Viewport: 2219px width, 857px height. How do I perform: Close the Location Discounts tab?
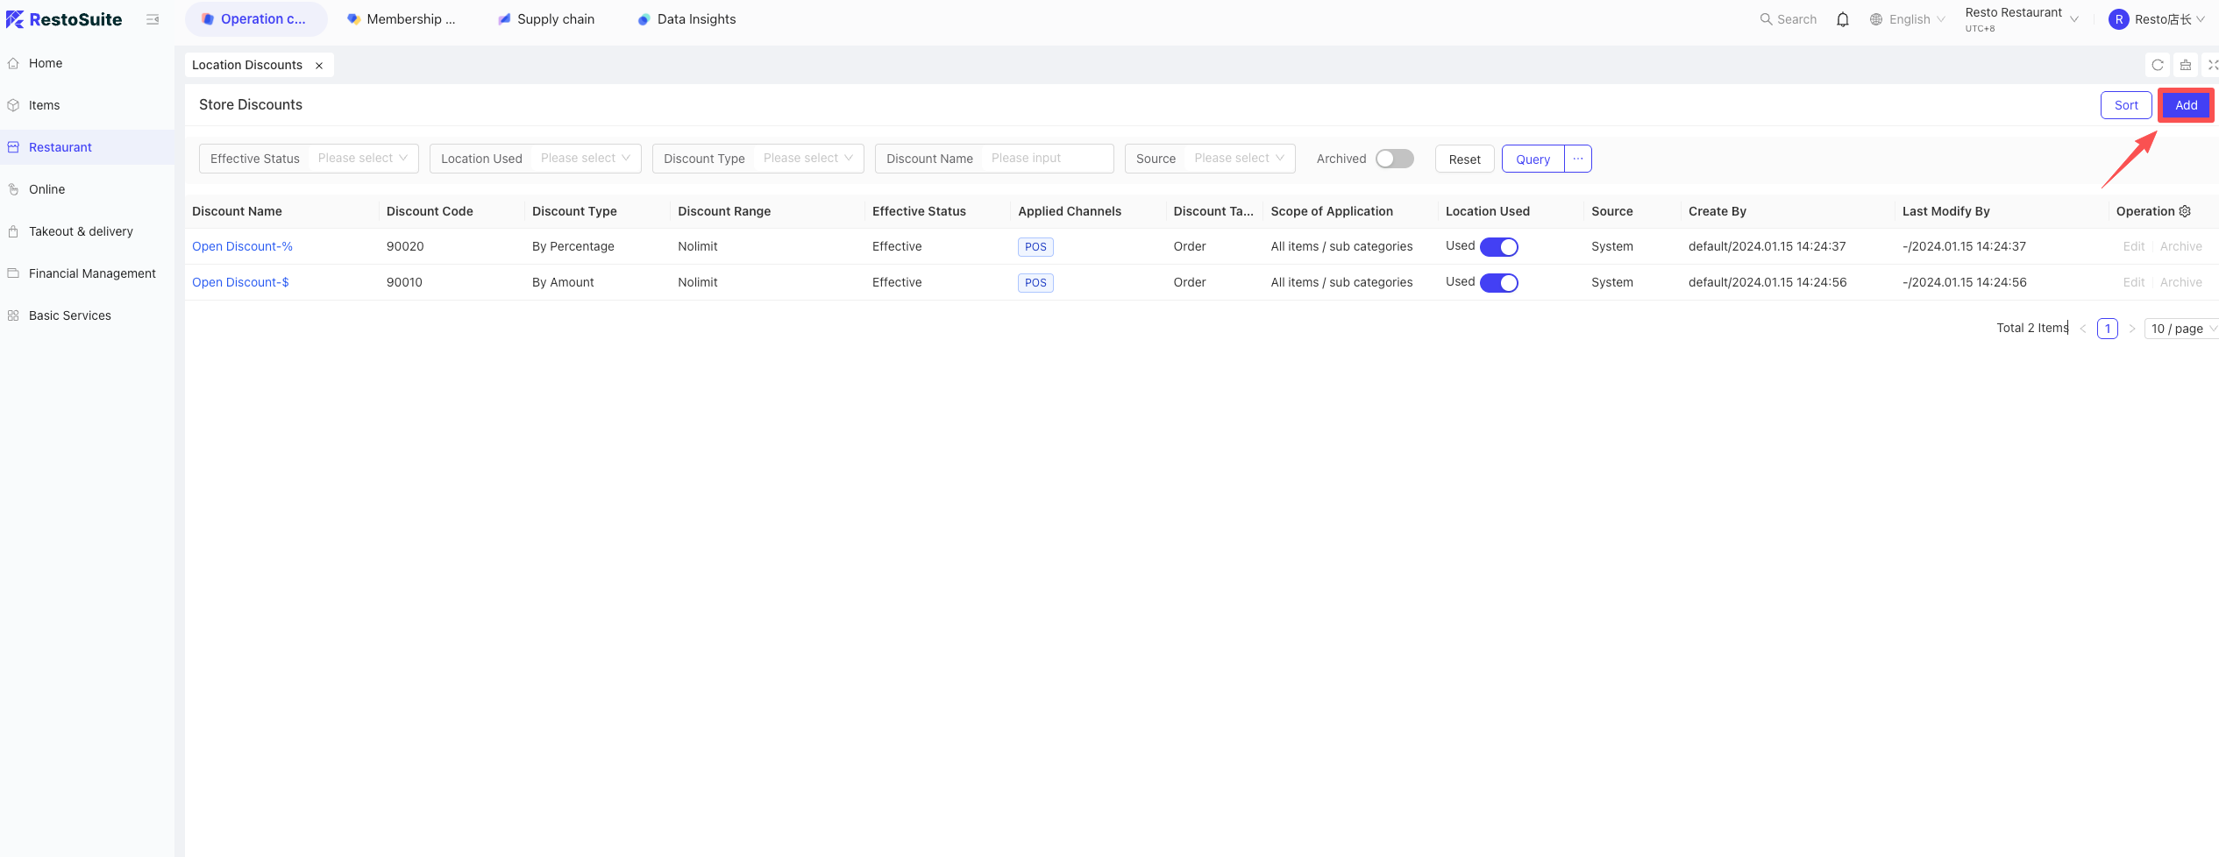click(319, 65)
